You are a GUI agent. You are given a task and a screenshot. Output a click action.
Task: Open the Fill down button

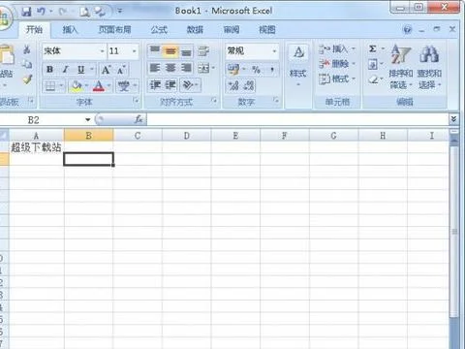click(x=373, y=64)
